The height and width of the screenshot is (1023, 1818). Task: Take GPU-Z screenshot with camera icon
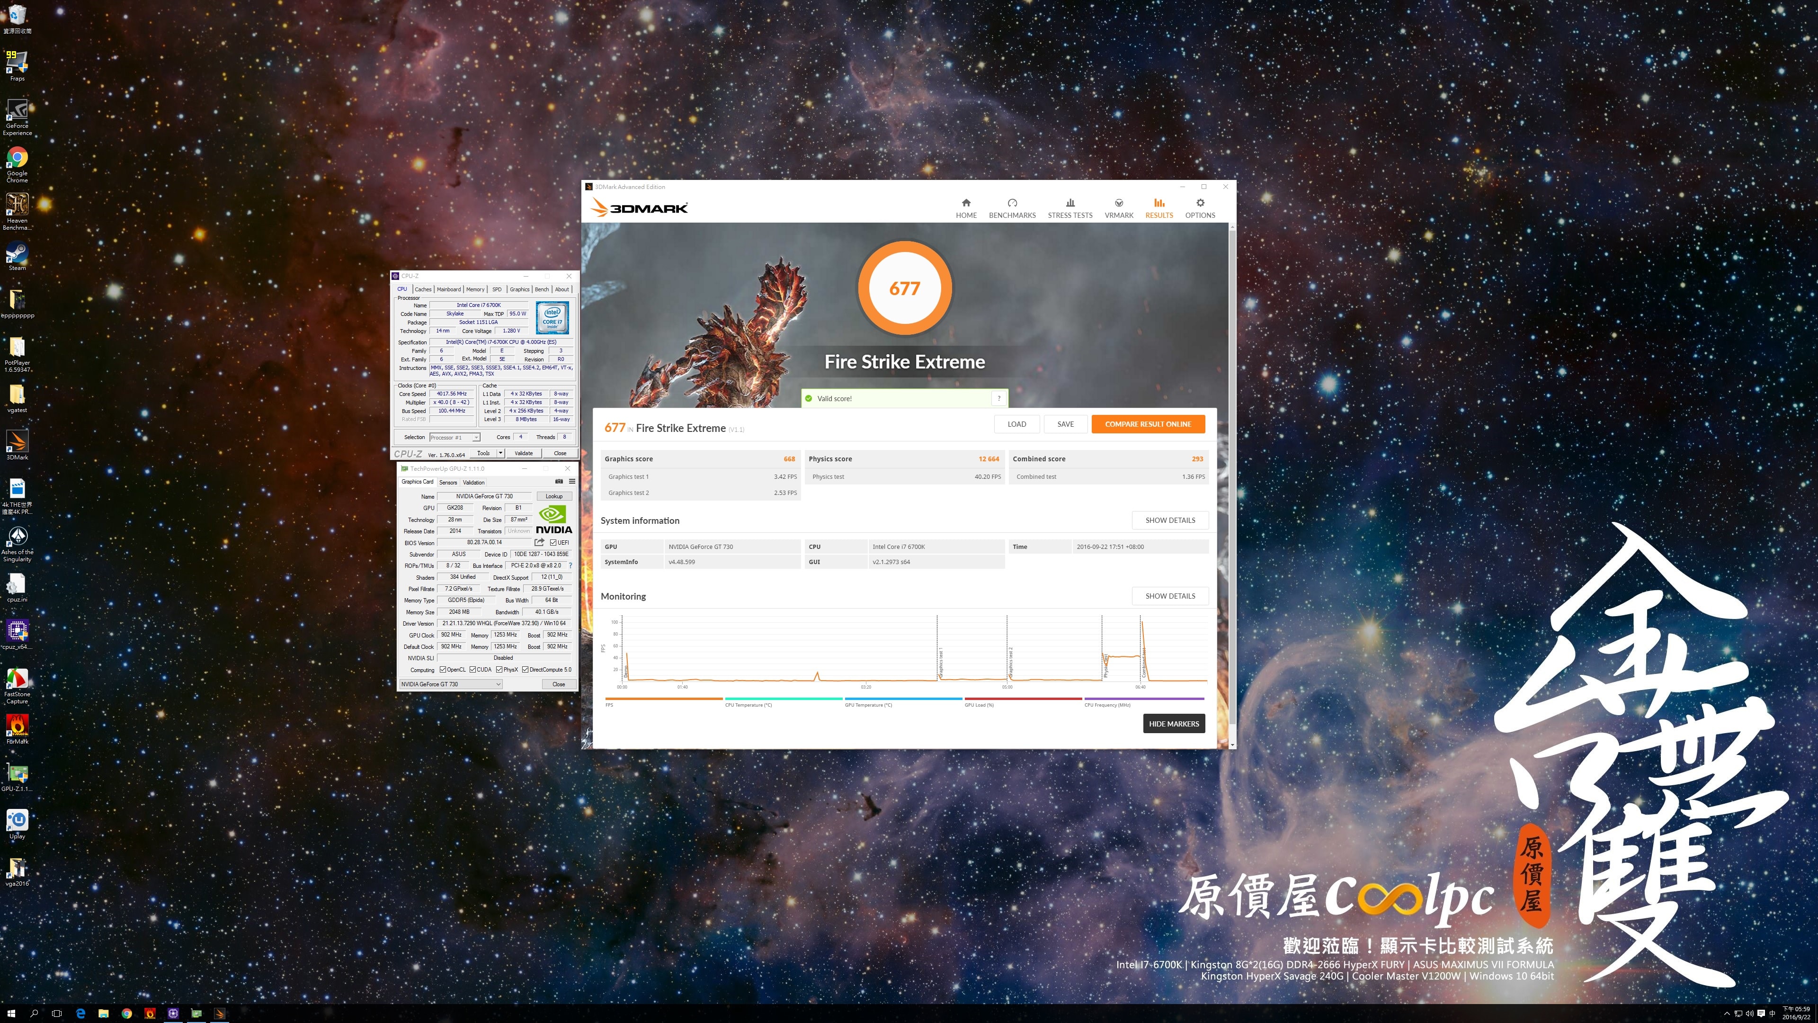point(559,482)
